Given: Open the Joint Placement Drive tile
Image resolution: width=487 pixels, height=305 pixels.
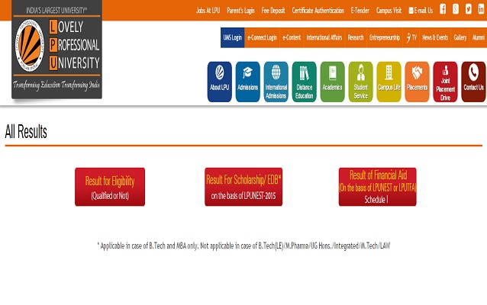Looking at the screenshot, I should coord(445,82).
